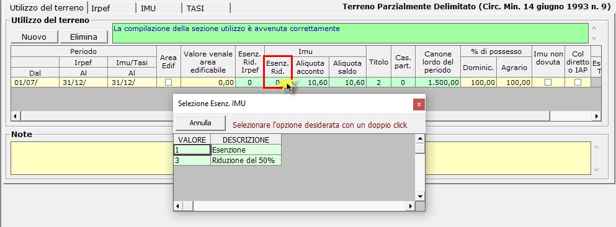Close the Selezione Esenz. IMU dialog
This screenshot has width=616, height=227.
[x=419, y=104]
